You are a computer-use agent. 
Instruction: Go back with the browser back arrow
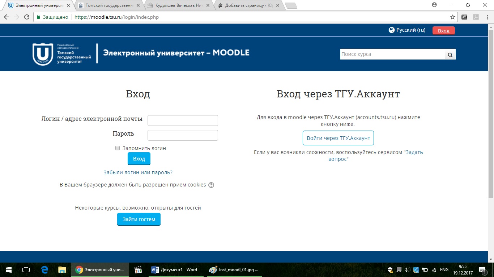[x=7, y=17]
